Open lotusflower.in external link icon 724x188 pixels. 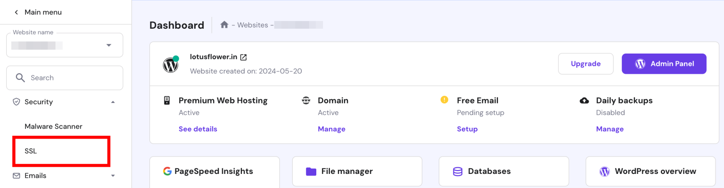(244, 57)
